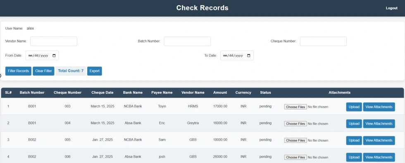
Task: Open the To Date calendar picker icon
Action: (x=249, y=55)
